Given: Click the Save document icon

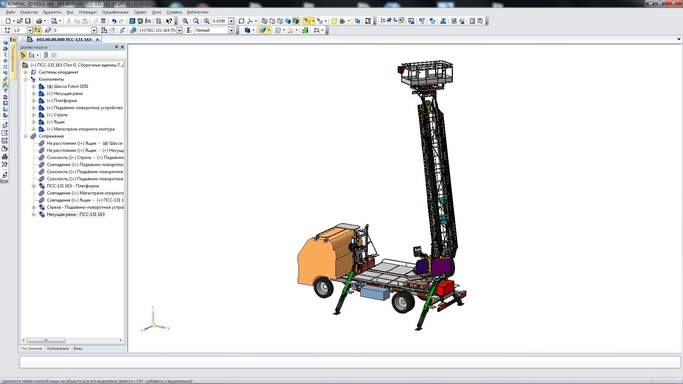Looking at the screenshot, I should (x=28, y=21).
